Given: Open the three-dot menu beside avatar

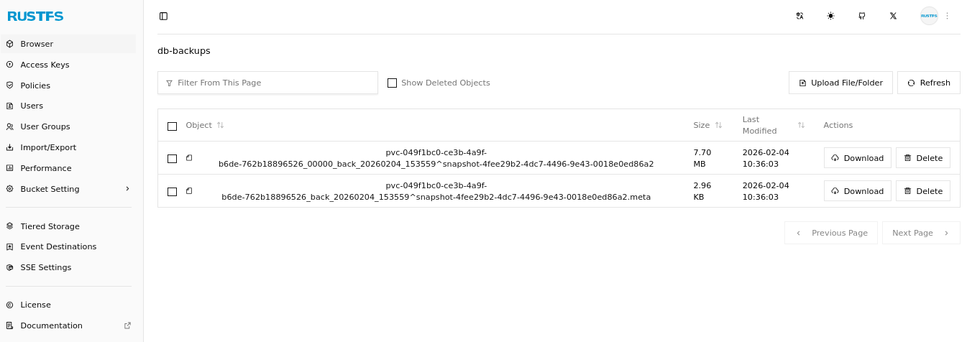Looking at the screenshot, I should pyautogui.click(x=947, y=16).
